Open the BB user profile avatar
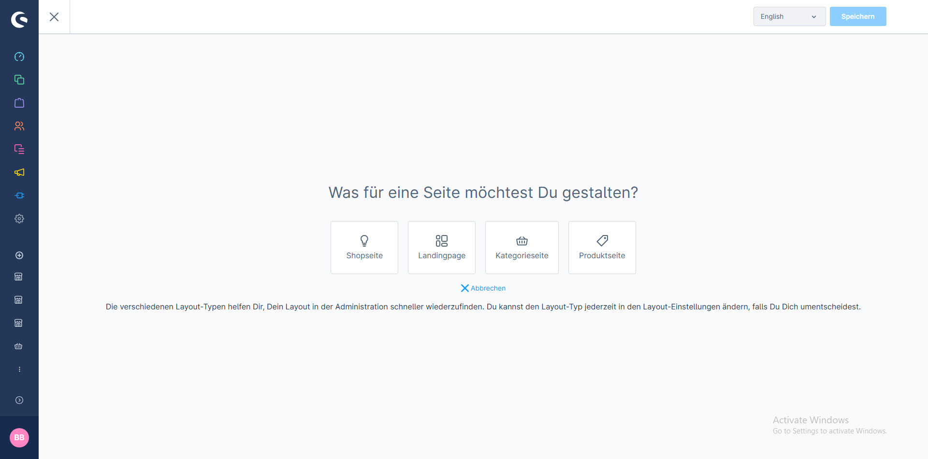This screenshot has width=928, height=459. [19, 438]
